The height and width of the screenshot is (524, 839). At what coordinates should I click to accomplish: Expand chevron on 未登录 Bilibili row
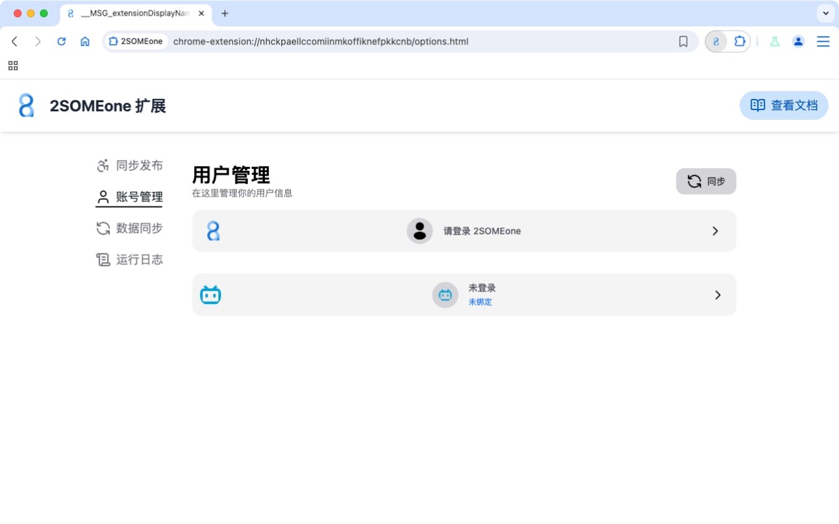(718, 295)
